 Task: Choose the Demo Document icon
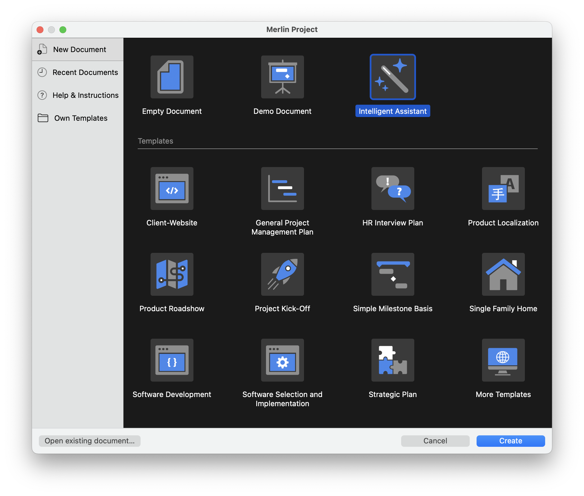click(x=282, y=77)
